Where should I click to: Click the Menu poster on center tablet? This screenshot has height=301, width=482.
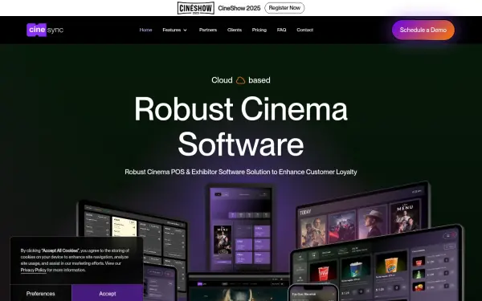pos(223,240)
